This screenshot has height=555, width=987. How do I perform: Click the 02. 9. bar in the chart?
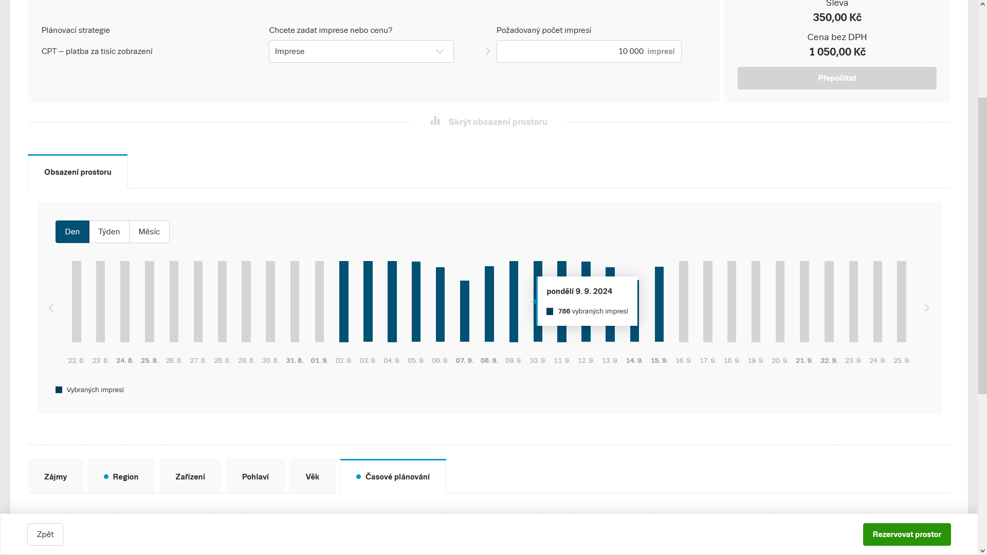tap(343, 302)
